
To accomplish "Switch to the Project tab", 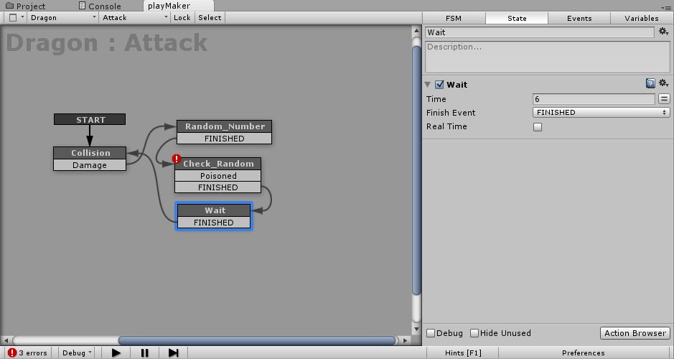I will point(25,6).
